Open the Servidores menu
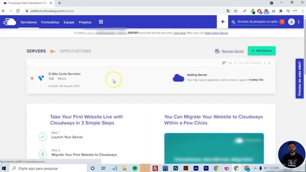 (29, 22)
